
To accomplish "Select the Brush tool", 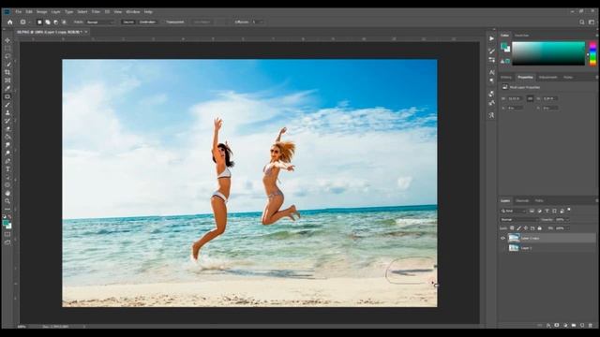I will pyautogui.click(x=7, y=105).
